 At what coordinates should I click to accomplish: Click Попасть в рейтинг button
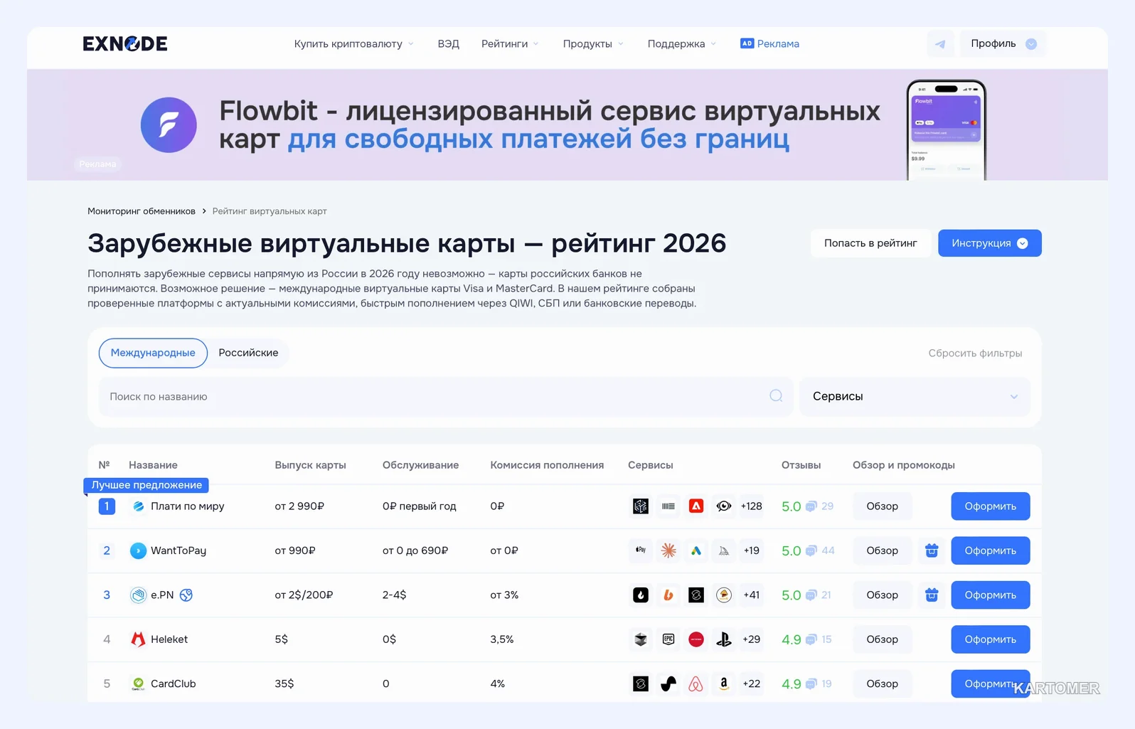(x=870, y=243)
